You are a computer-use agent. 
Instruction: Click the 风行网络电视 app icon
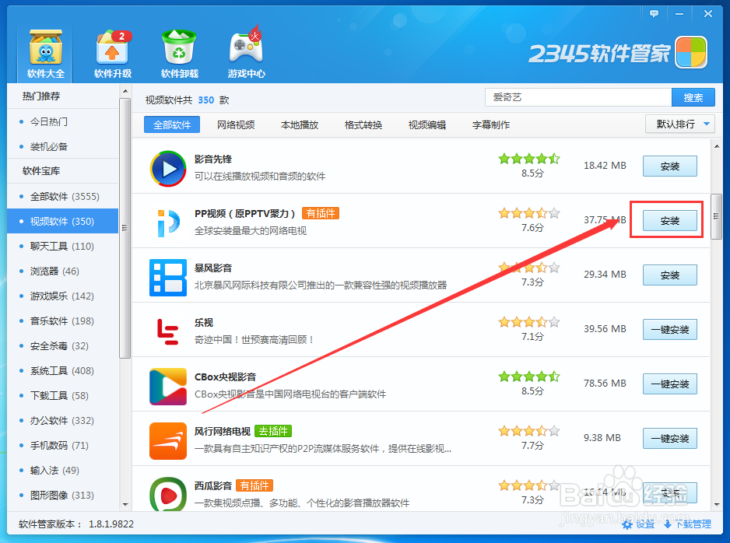click(x=168, y=440)
